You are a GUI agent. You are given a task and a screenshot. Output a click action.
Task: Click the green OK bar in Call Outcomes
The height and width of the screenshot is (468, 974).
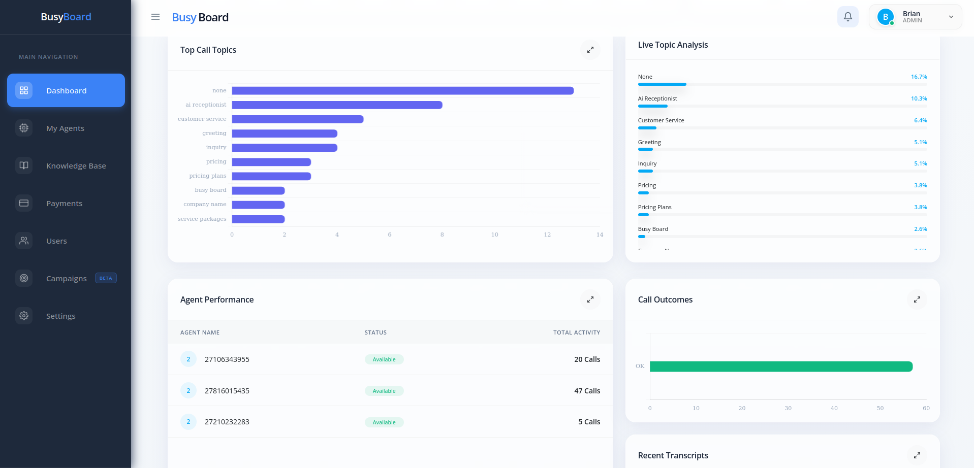pyautogui.click(x=781, y=366)
